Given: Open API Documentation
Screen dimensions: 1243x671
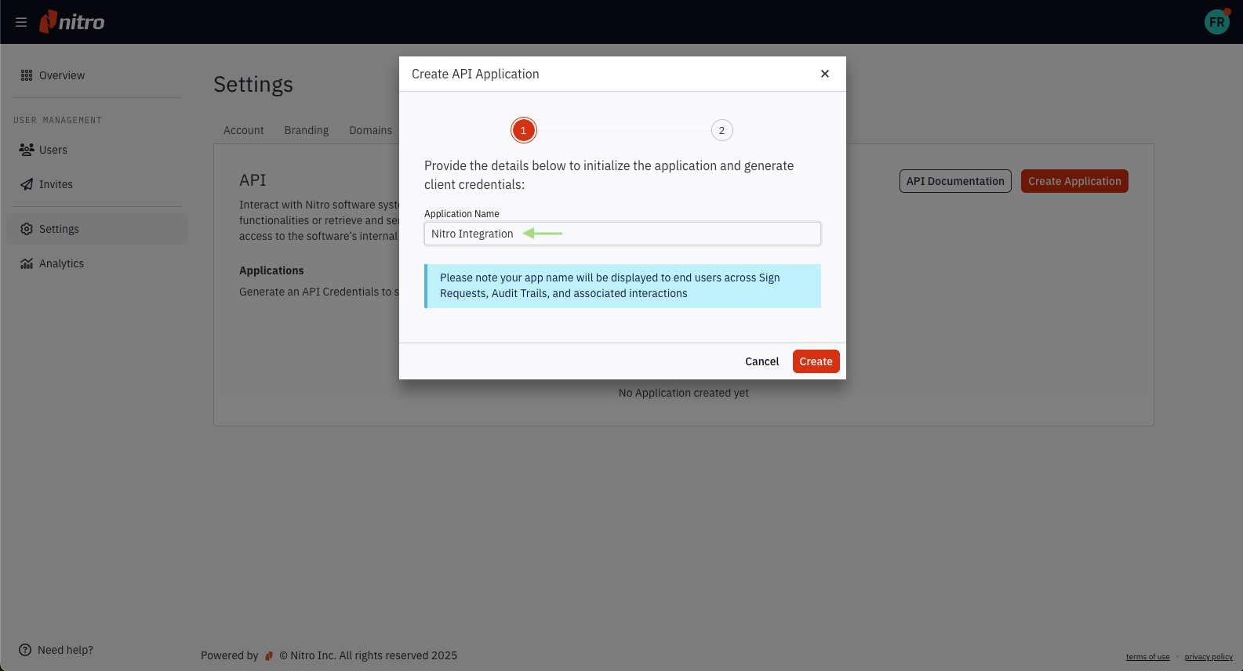Looking at the screenshot, I should (955, 181).
